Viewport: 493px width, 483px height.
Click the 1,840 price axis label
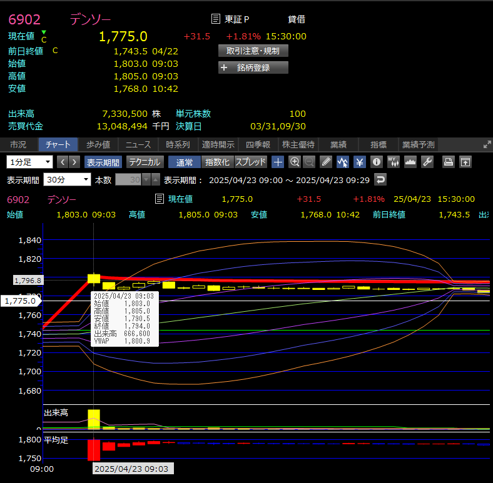30,240
